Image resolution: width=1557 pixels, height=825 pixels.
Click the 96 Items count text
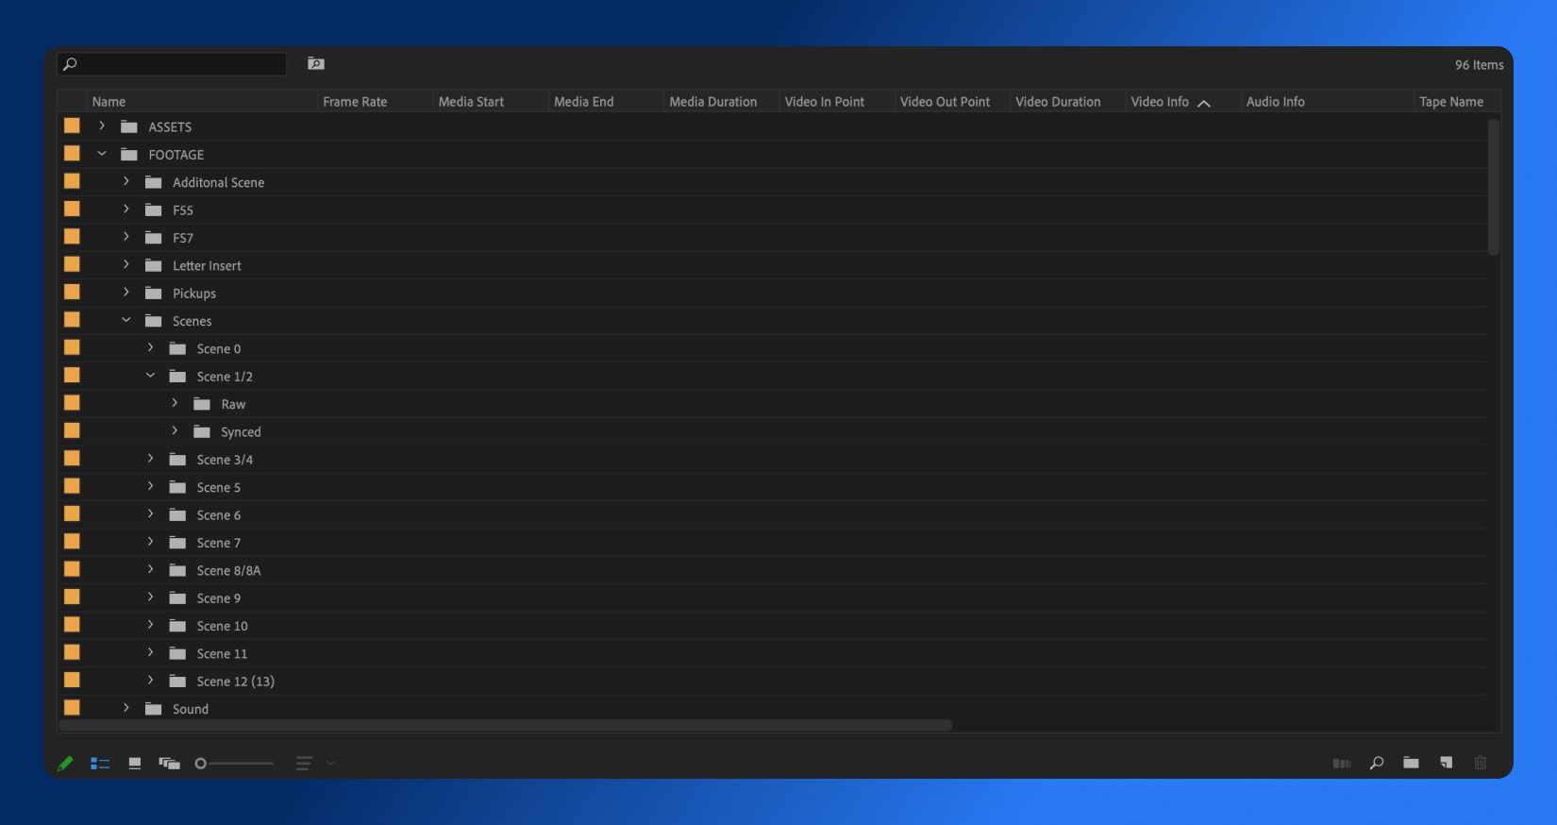[x=1479, y=65]
